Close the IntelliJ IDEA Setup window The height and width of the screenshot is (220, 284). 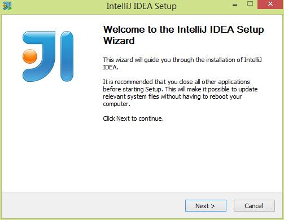[x=270, y=4]
